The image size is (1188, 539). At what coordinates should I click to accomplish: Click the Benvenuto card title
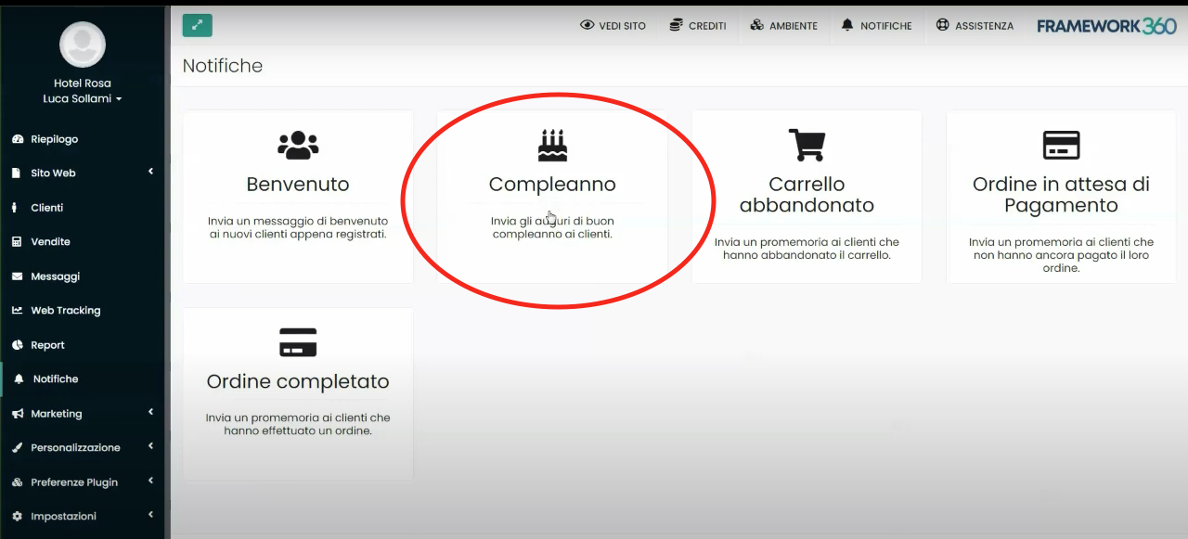(x=298, y=185)
